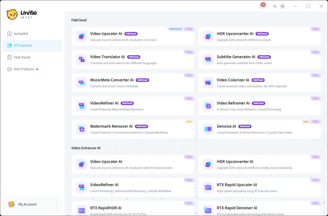The width and height of the screenshot is (328, 216).
Task: Click ENHANCED tag on Video Upscaler card
Action: (176, 29)
